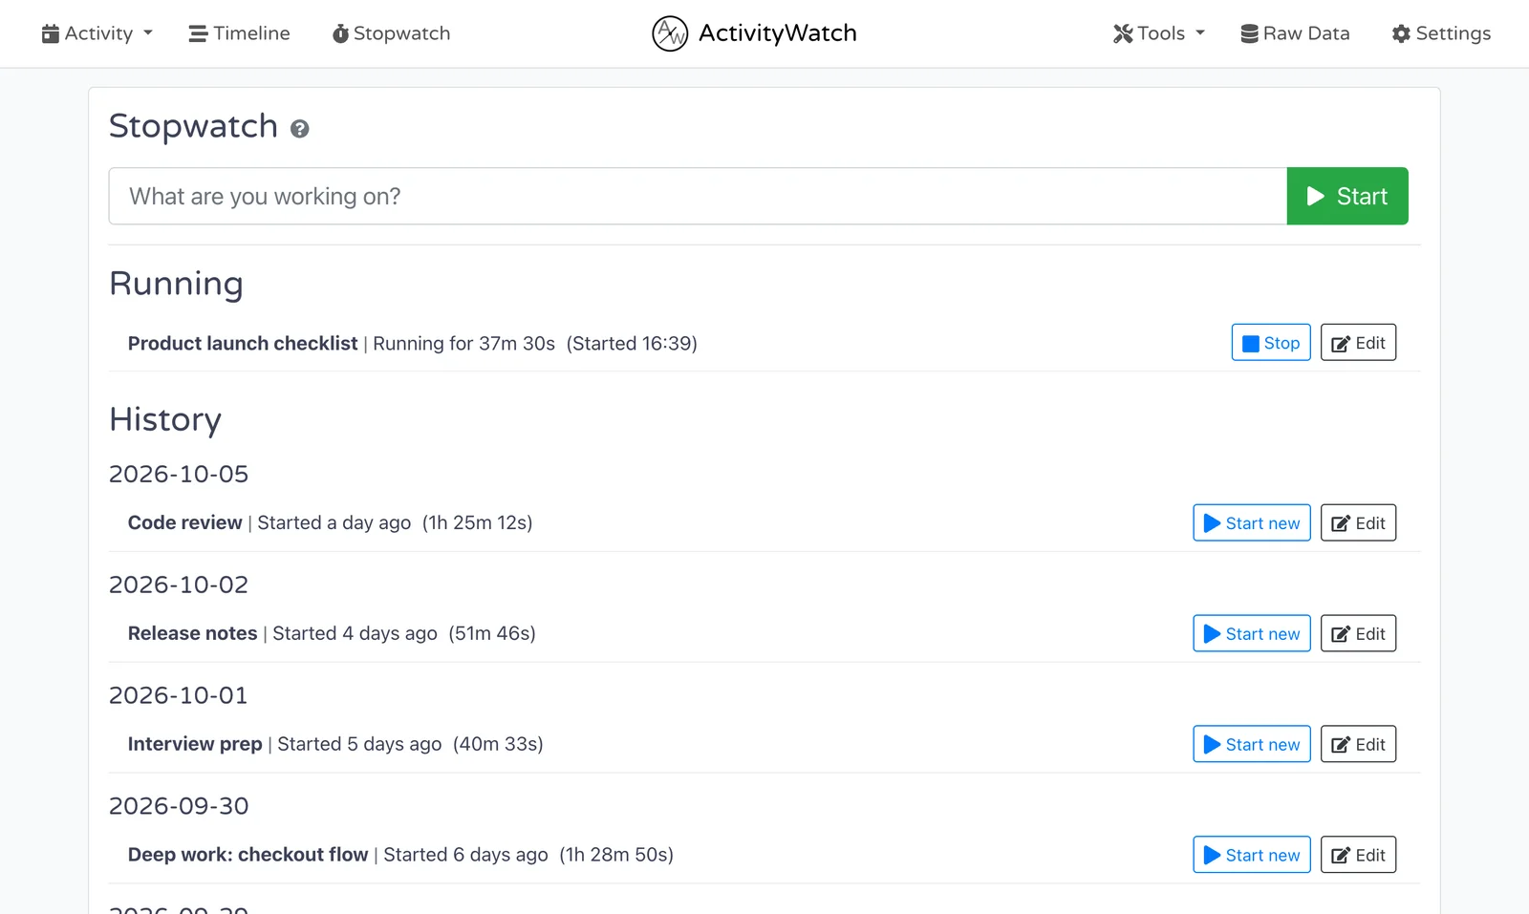This screenshot has height=914, width=1529.
Task: Click the 'Deep work: checkout flow' label
Action: 248,856
